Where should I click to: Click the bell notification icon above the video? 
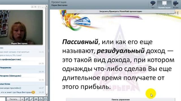click(x=32, y=7)
